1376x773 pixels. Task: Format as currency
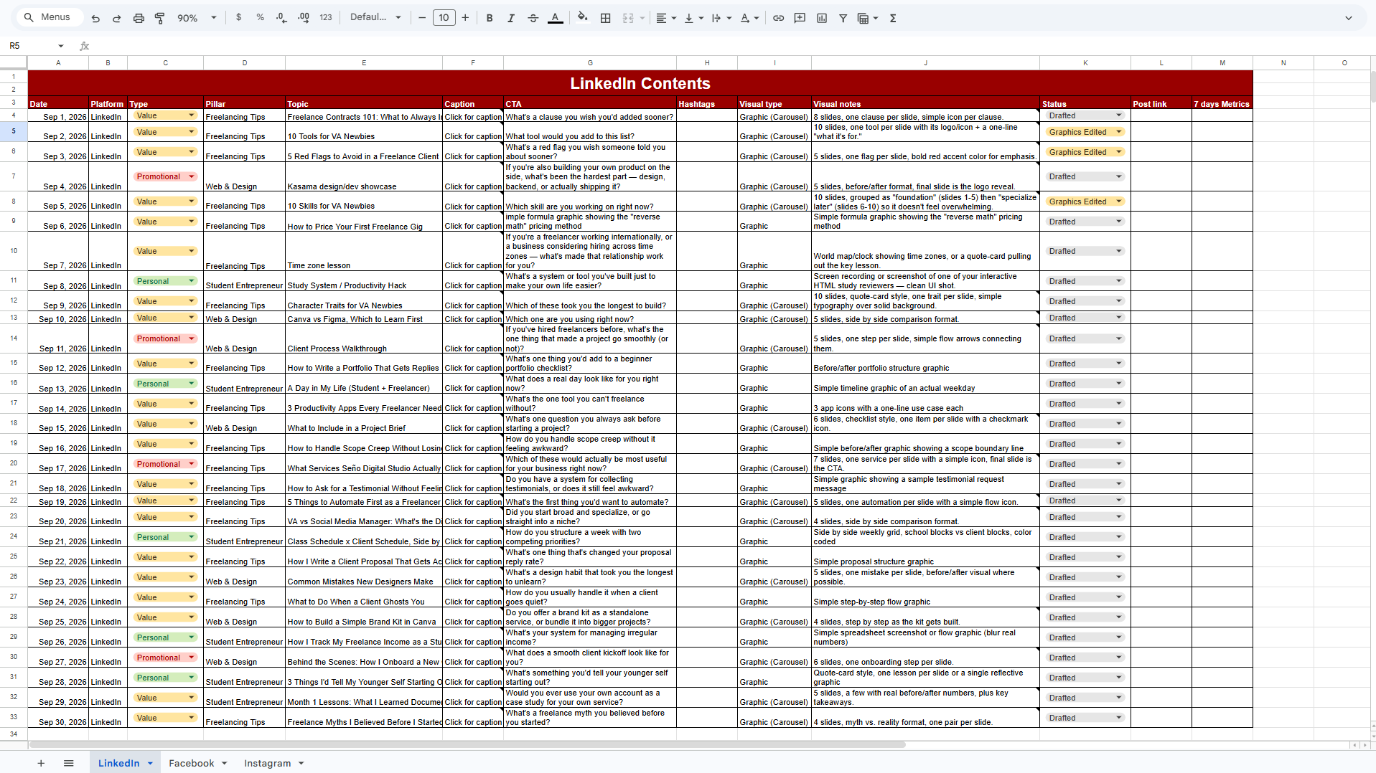coord(239,18)
